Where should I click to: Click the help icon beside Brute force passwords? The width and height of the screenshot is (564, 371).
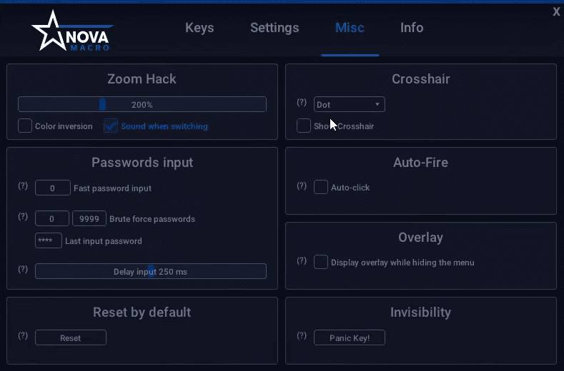click(x=23, y=217)
